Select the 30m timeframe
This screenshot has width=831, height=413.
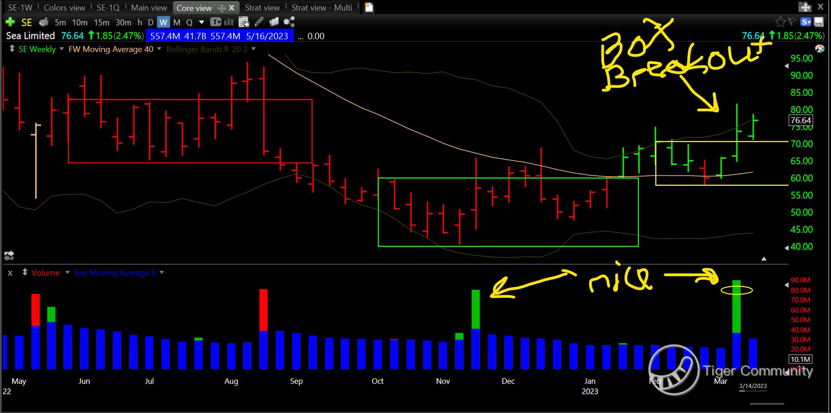[x=123, y=22]
